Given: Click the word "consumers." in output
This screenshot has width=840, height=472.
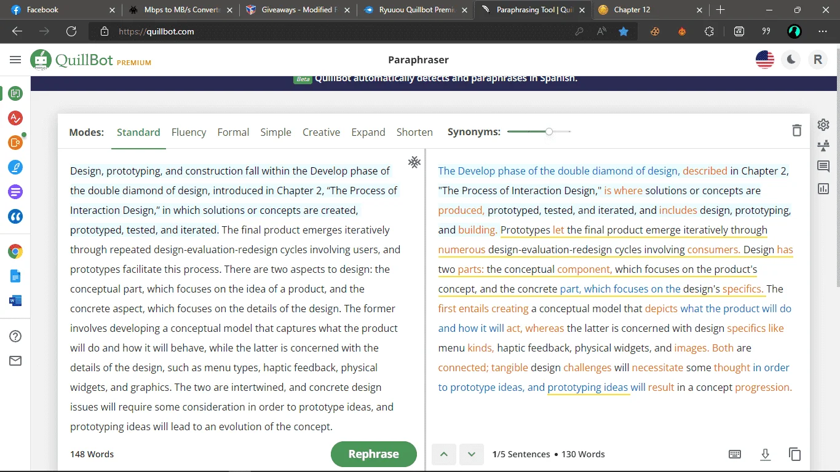Looking at the screenshot, I should pyautogui.click(x=713, y=250).
